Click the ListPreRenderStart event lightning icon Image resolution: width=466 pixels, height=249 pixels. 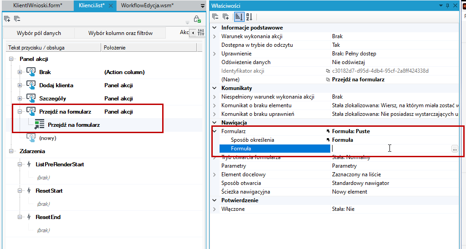(x=29, y=164)
